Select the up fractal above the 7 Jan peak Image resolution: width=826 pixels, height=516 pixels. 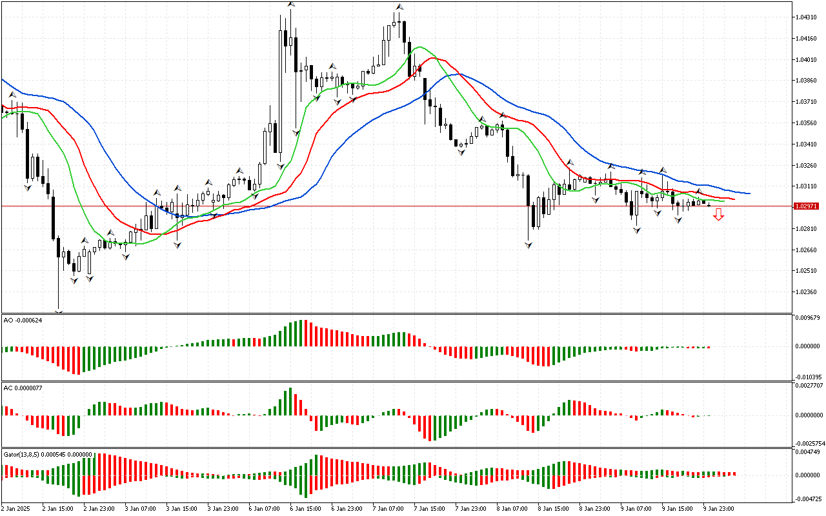pos(399,7)
